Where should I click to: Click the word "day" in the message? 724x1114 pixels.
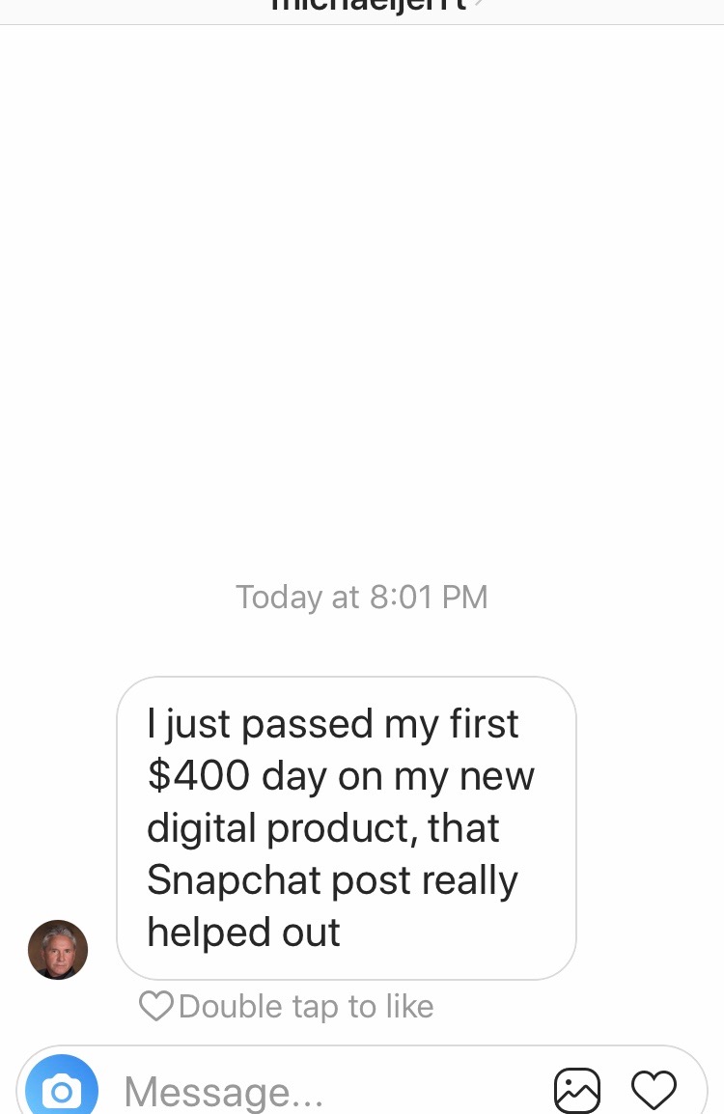294,777
